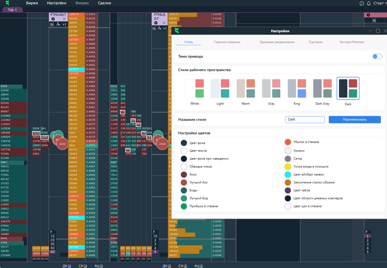The width and height of the screenshot is (387, 268).
Task: Select scale 5 in the middle panel
Action: point(155,252)
